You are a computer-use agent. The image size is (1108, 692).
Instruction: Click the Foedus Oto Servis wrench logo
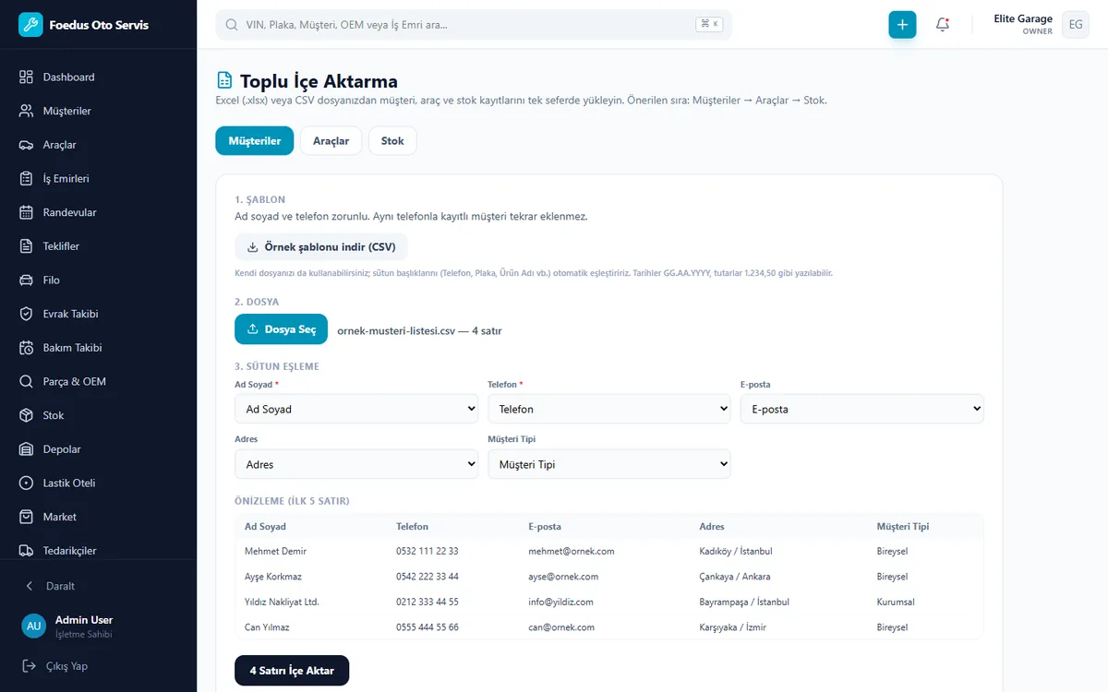pos(30,25)
